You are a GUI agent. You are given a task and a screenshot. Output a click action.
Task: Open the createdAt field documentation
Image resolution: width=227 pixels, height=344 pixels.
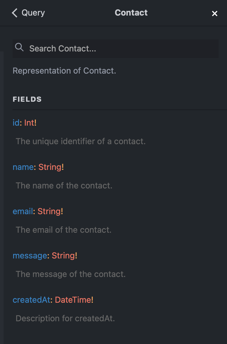tap(31, 300)
